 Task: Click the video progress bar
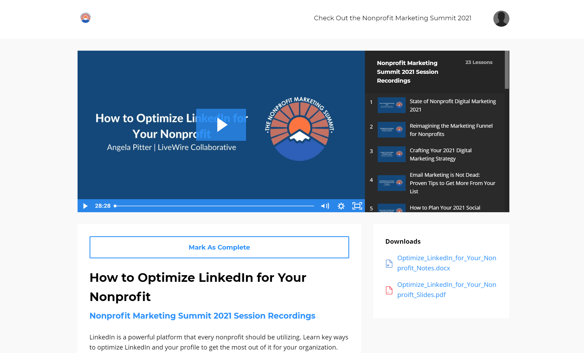[x=215, y=206]
